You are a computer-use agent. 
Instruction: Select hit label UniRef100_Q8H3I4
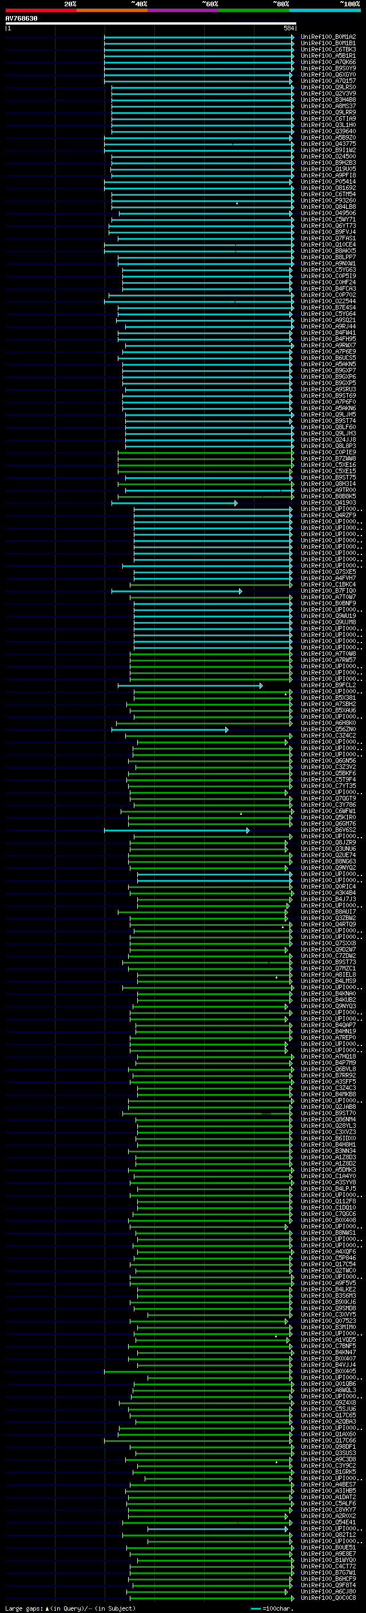coord(328,485)
